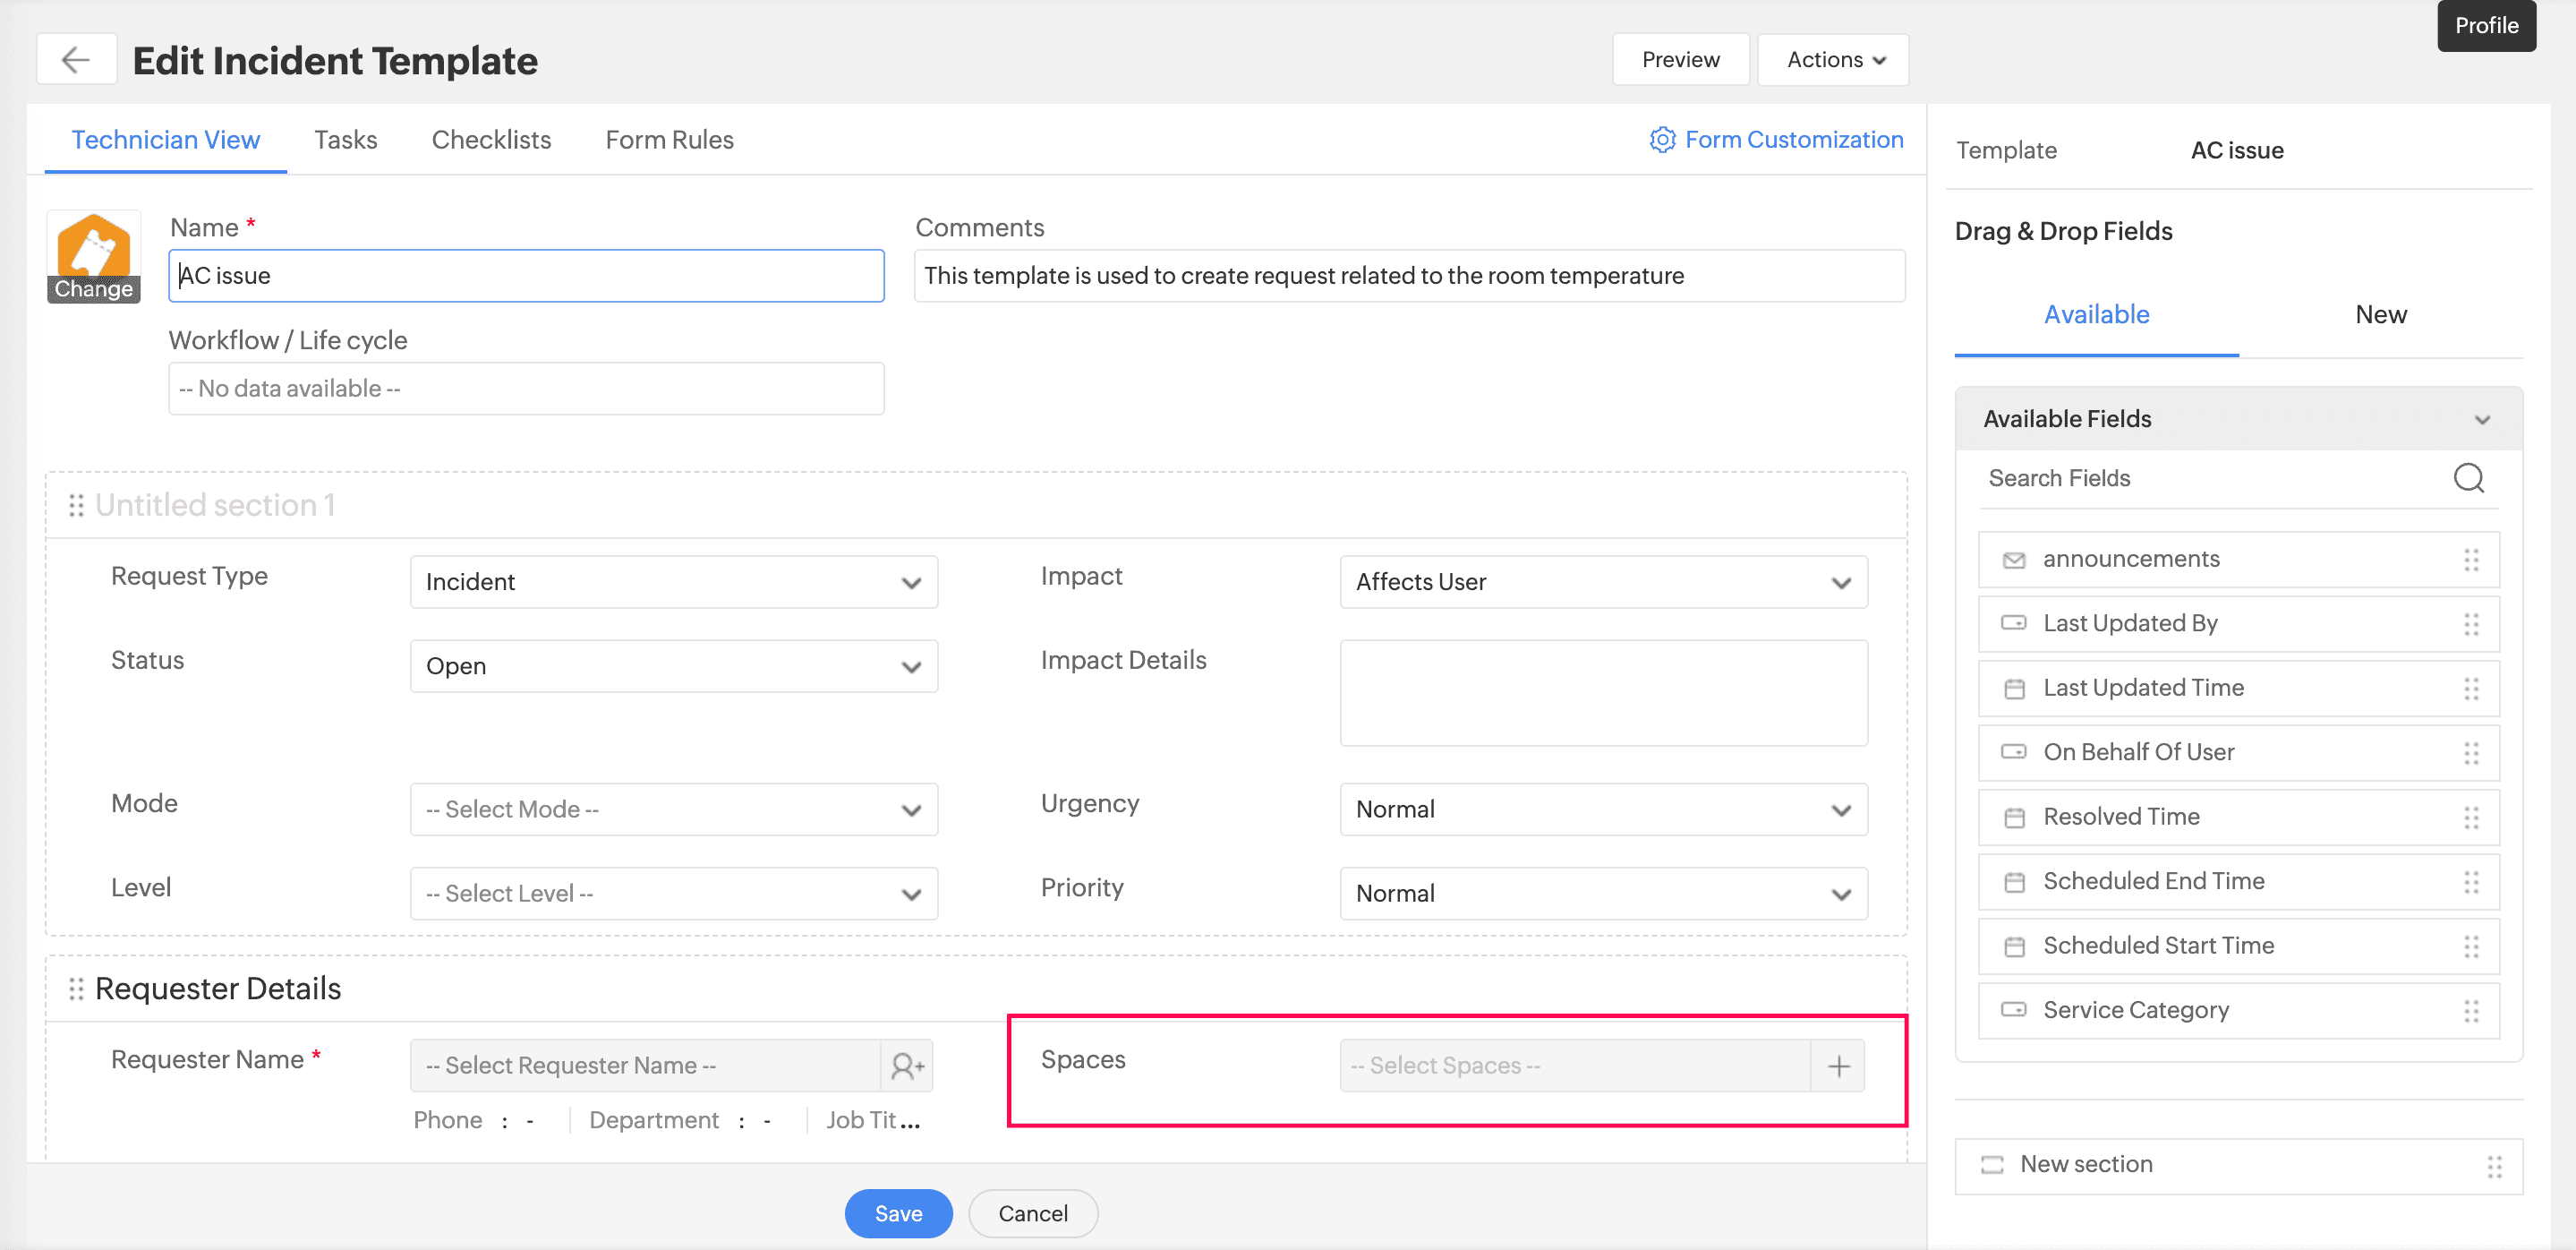2576x1250 pixels.
Task: Click the plus icon beside Select Spaces
Action: pos(1838,1066)
